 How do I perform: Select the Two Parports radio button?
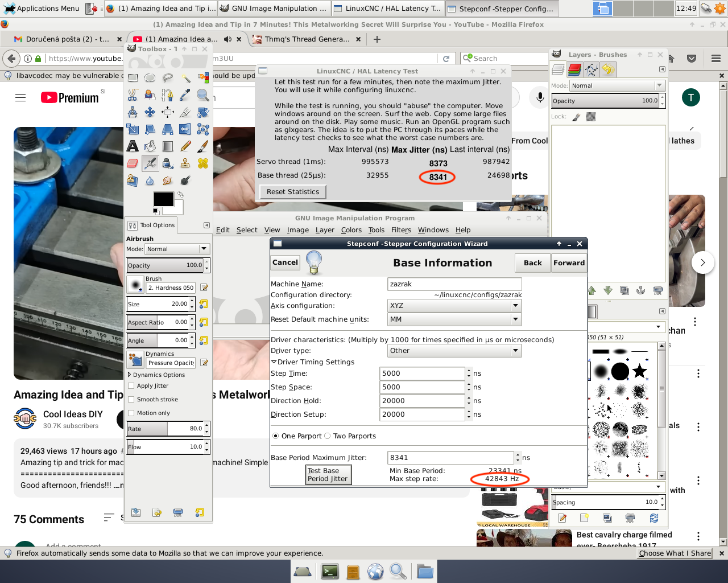point(328,436)
